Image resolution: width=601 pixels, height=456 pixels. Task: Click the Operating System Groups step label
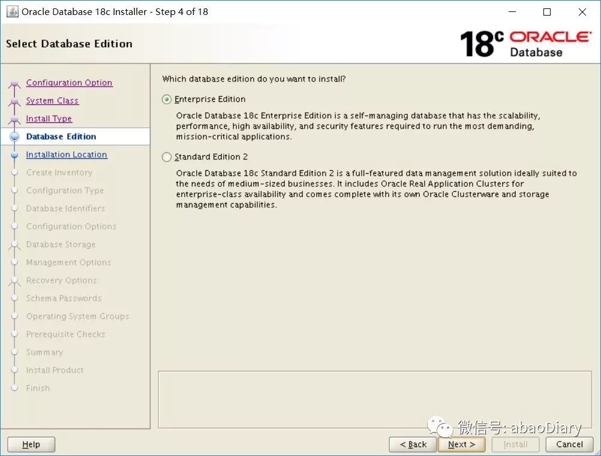[78, 316]
